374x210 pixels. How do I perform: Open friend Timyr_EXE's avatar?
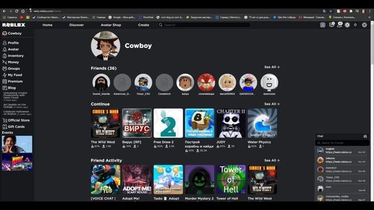pos(143,82)
